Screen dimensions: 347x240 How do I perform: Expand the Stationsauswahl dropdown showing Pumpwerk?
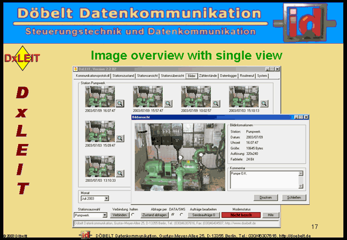pos(105,215)
